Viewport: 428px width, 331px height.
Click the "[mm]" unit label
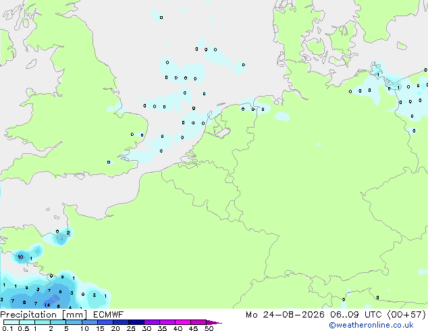(x=74, y=315)
